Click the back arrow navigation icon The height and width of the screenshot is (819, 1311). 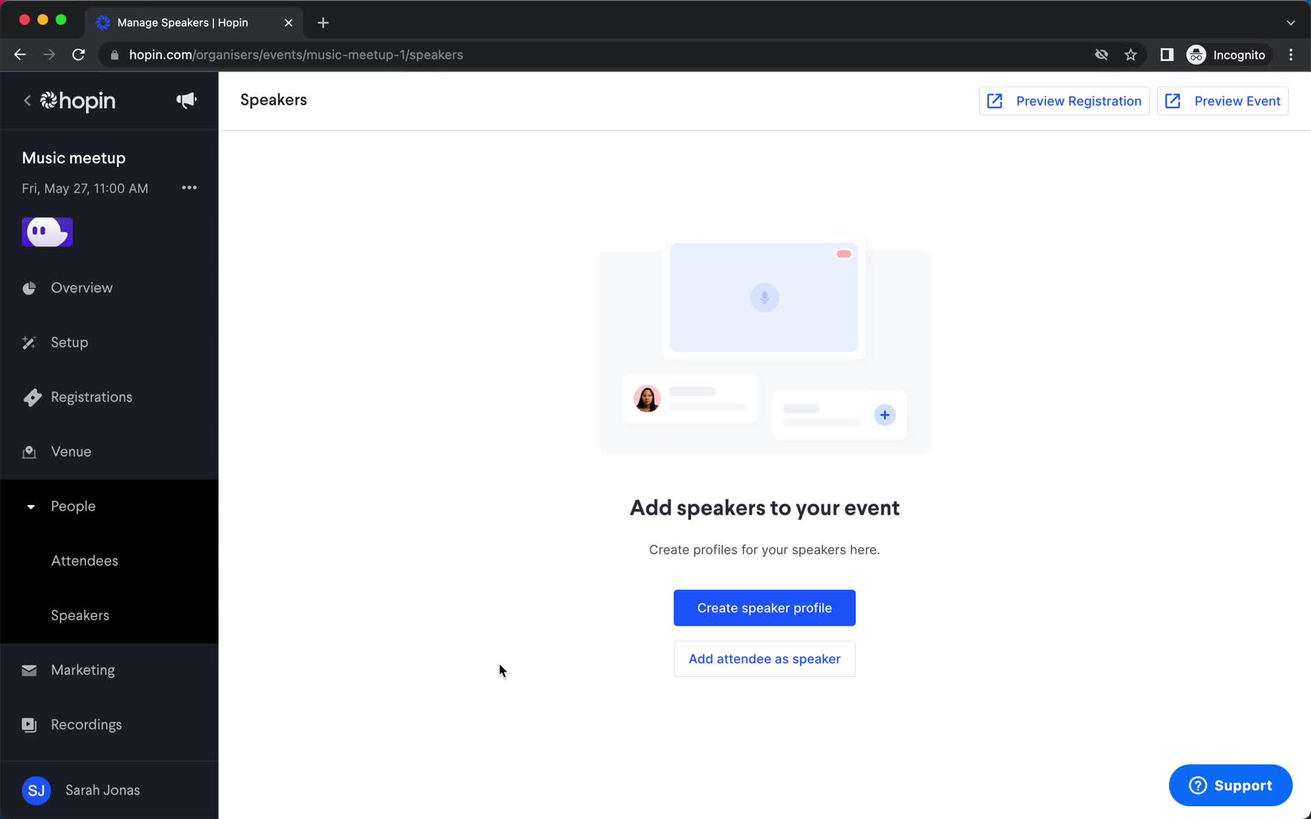[27, 100]
